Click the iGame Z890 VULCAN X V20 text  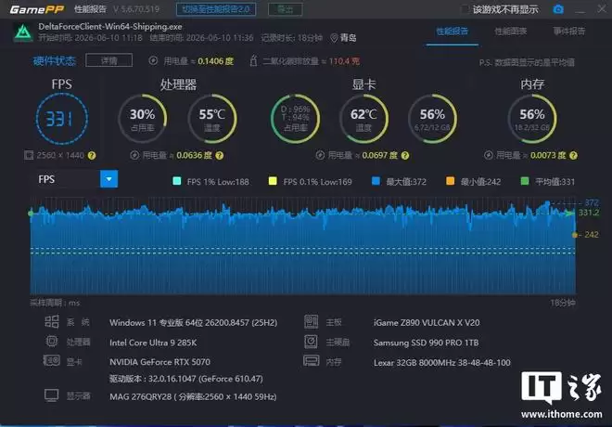[x=427, y=323]
